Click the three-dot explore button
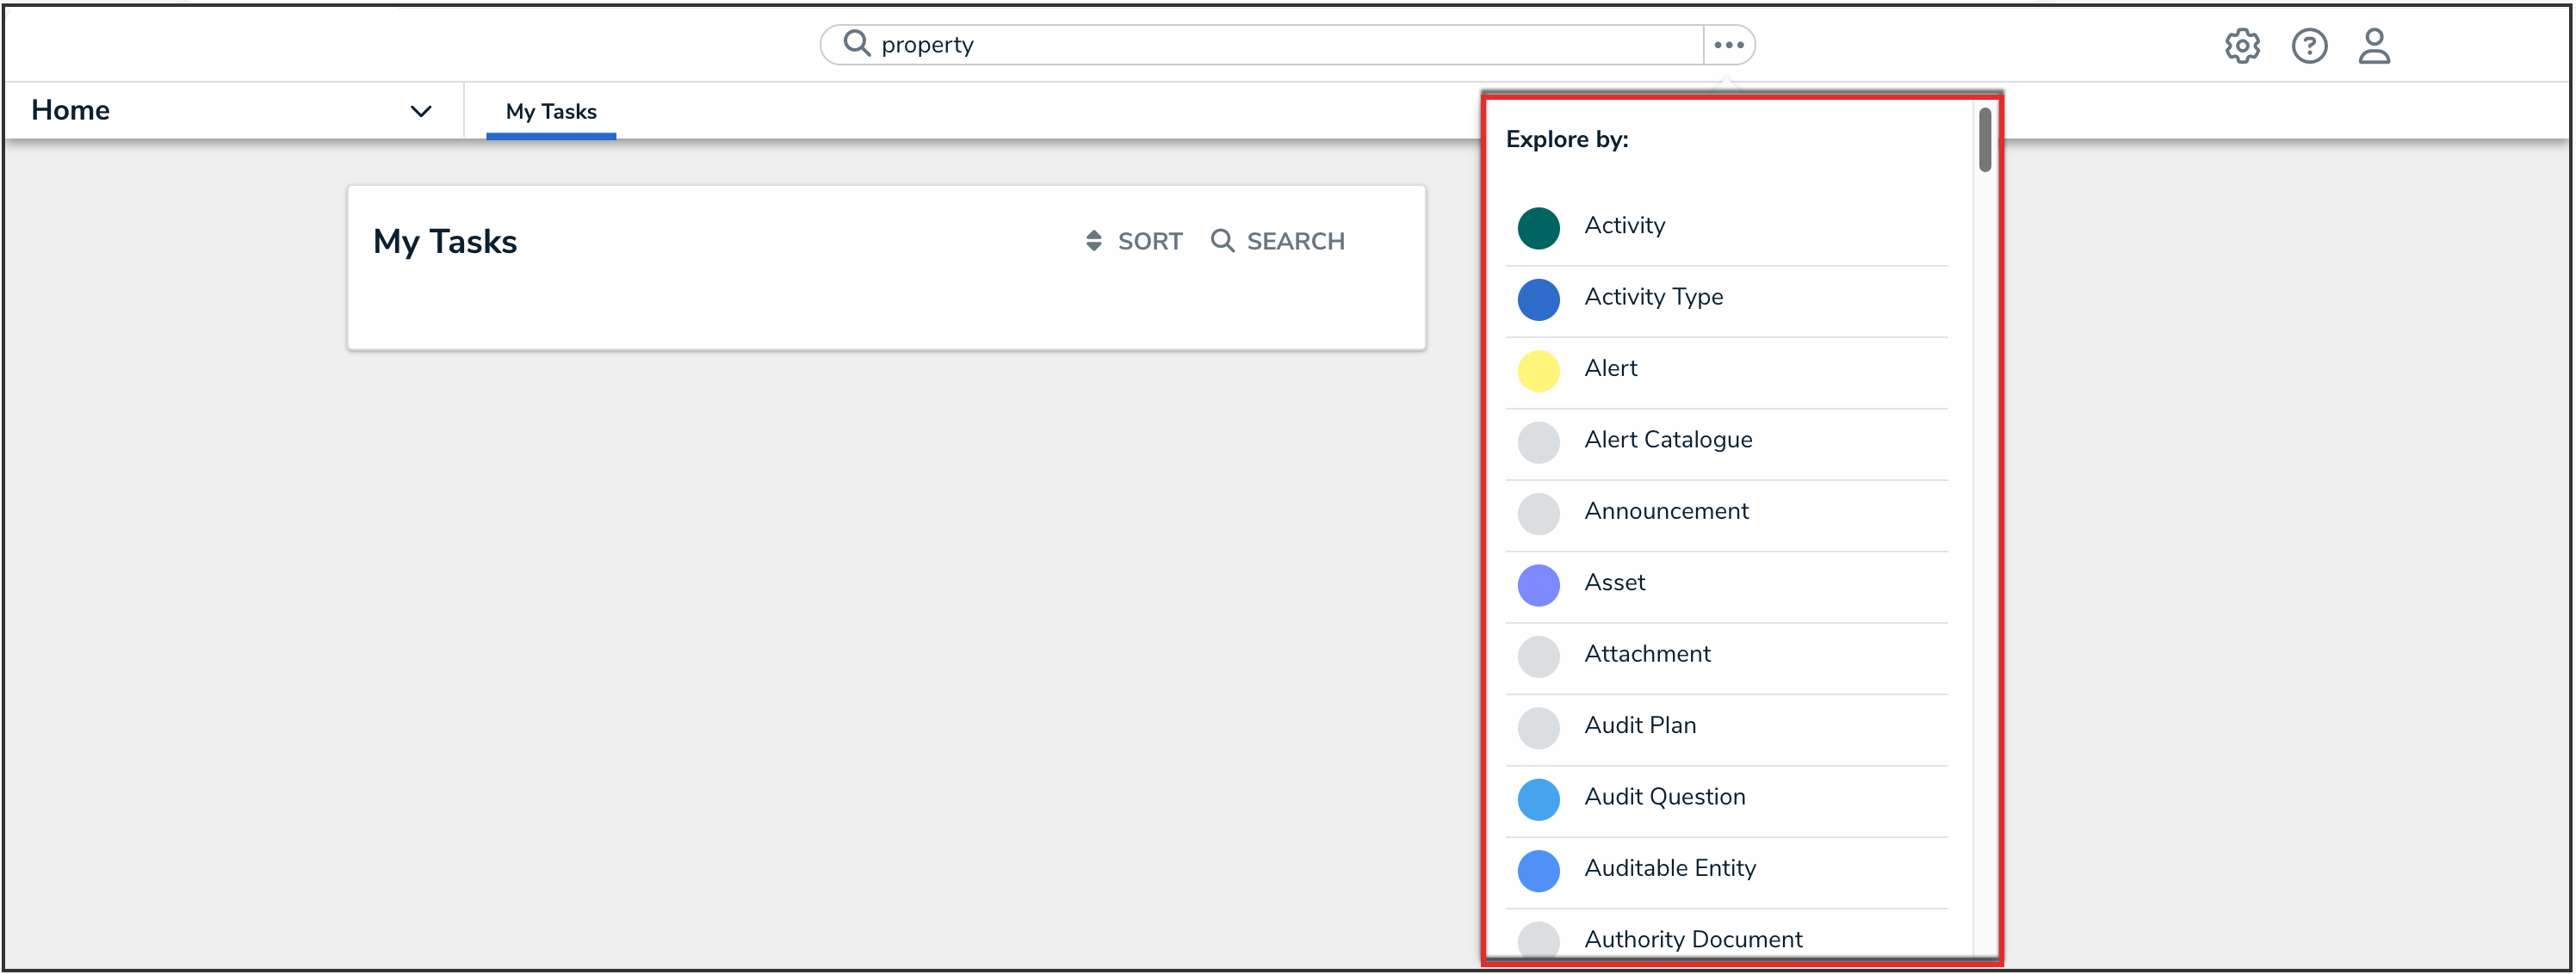The height and width of the screenshot is (974, 2576). point(1728,45)
